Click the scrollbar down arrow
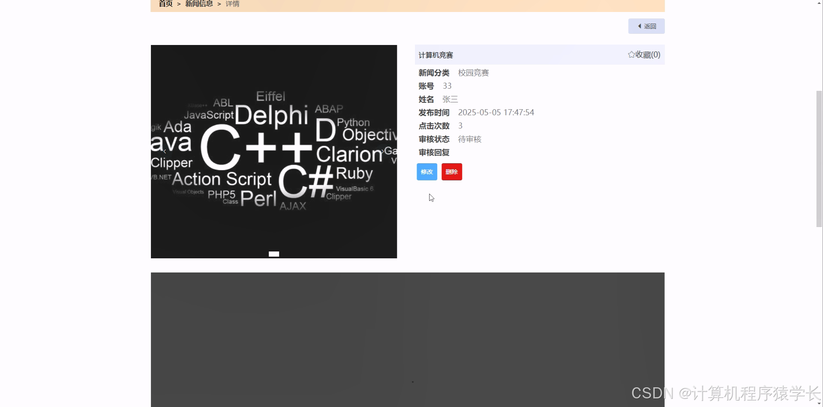Viewport: 823px width, 407px height. pyautogui.click(x=819, y=404)
